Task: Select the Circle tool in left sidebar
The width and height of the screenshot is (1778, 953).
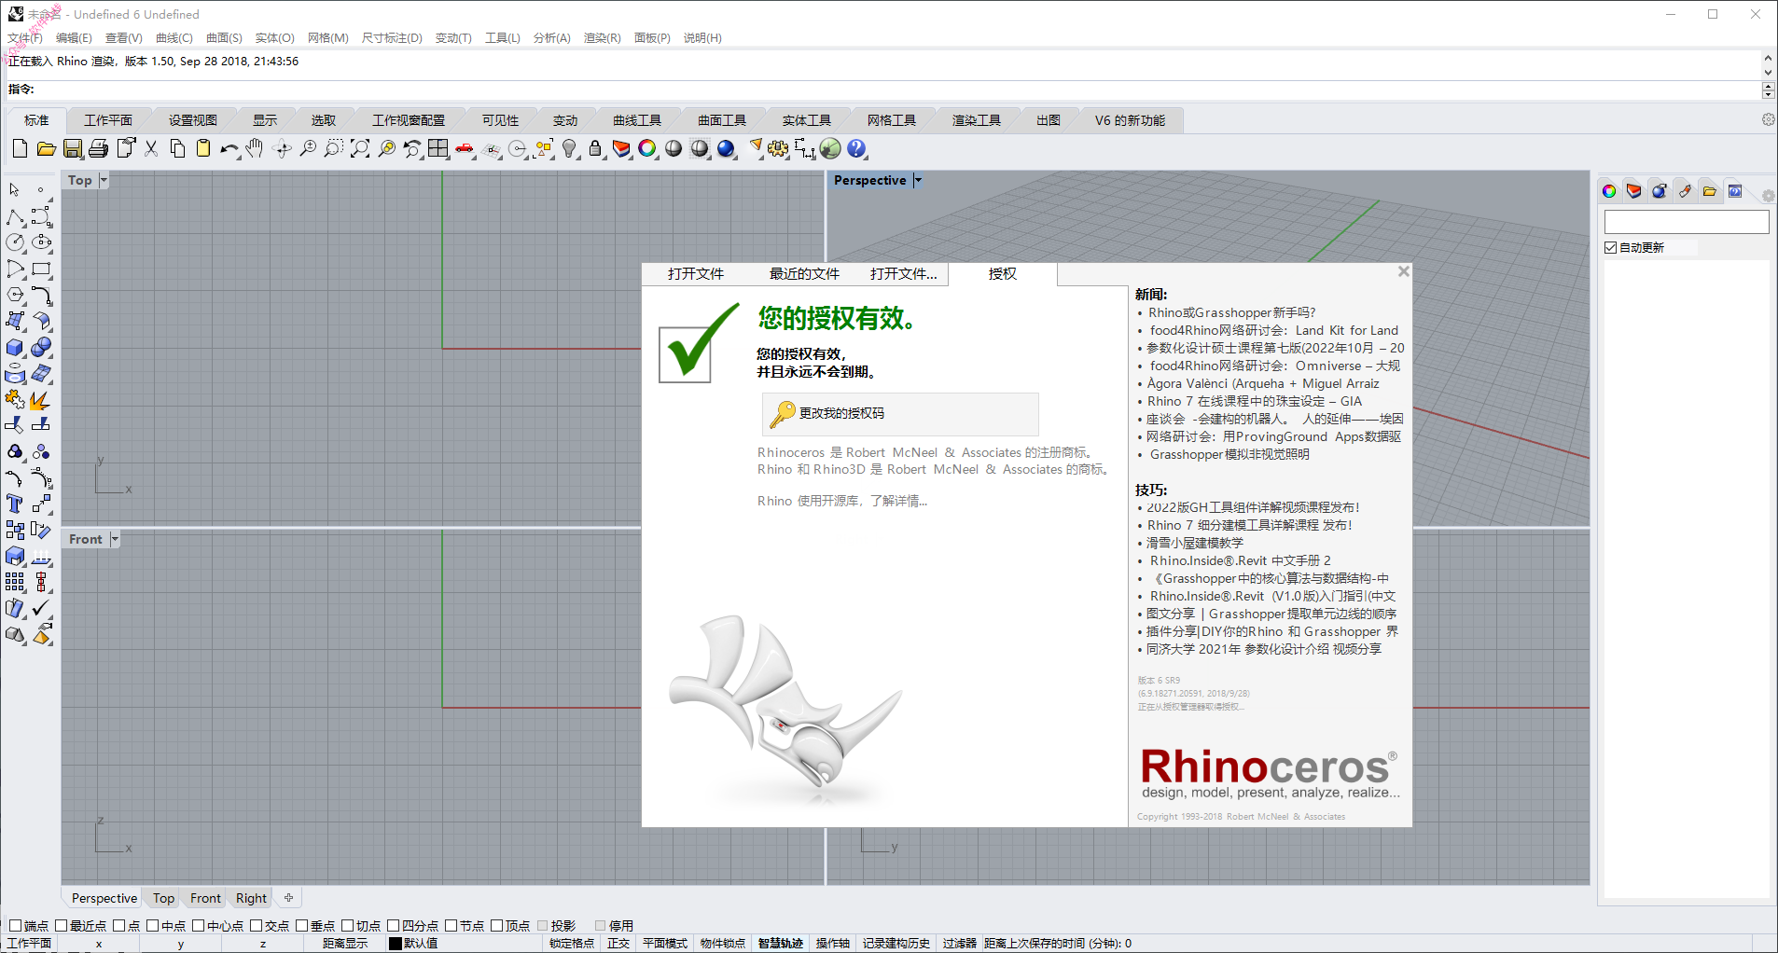Action: pos(15,242)
